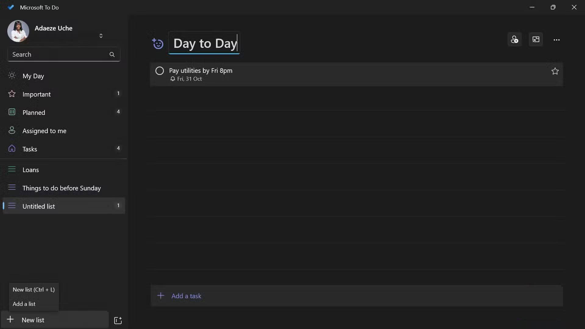585x329 pixels.
Task: Click the New list button
Action: tap(33, 320)
